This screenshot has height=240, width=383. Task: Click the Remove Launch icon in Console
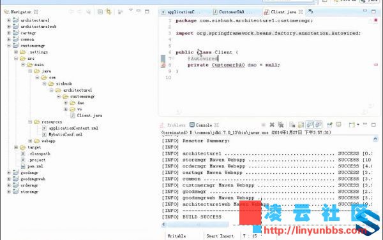272,125
